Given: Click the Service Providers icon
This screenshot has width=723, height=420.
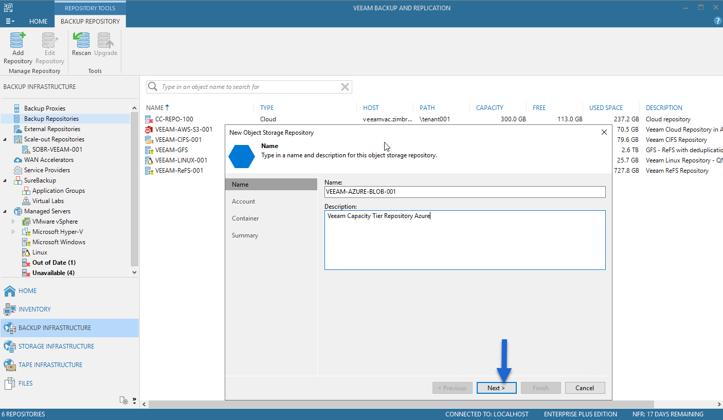Looking at the screenshot, I should click(17, 170).
